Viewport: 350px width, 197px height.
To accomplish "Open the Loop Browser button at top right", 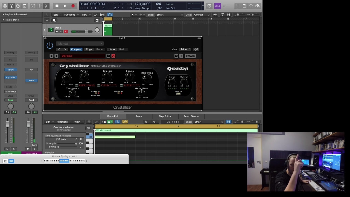I will coord(251,6).
